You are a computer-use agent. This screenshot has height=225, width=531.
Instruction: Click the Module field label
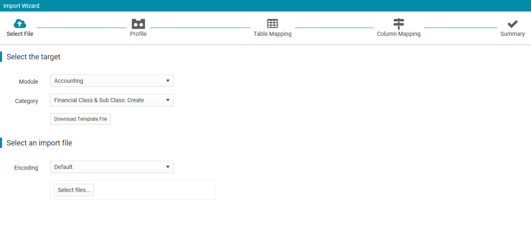click(28, 82)
